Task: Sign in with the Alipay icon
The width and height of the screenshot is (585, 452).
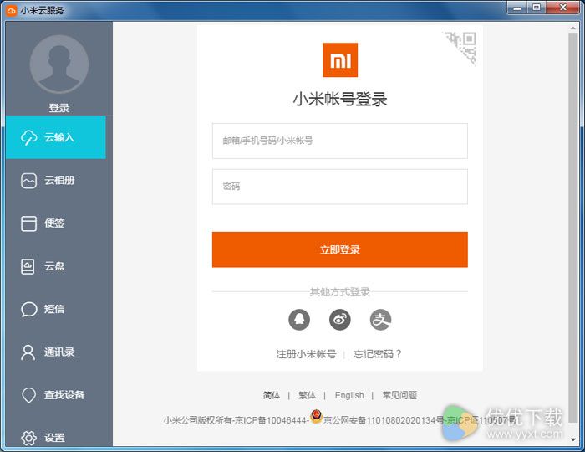Action: [380, 320]
